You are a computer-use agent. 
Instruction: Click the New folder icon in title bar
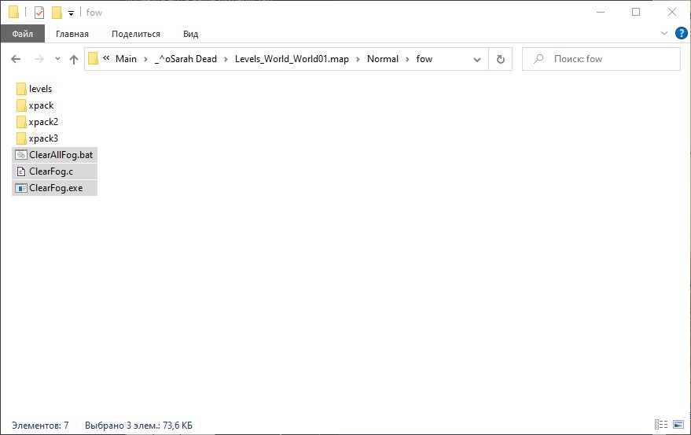pyautogui.click(x=57, y=13)
